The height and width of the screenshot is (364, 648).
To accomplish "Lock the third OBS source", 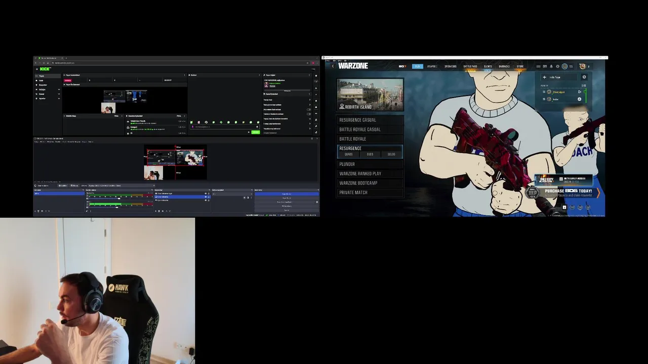I will 209,200.
